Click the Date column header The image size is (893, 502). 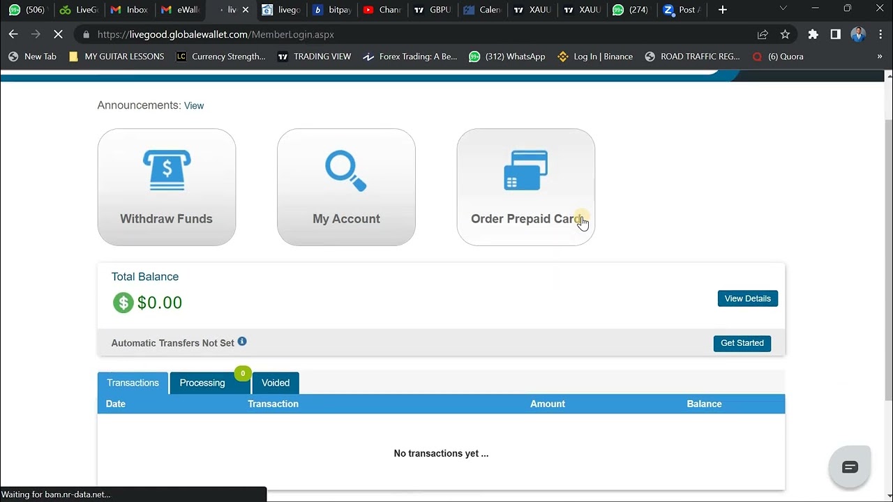[116, 404]
